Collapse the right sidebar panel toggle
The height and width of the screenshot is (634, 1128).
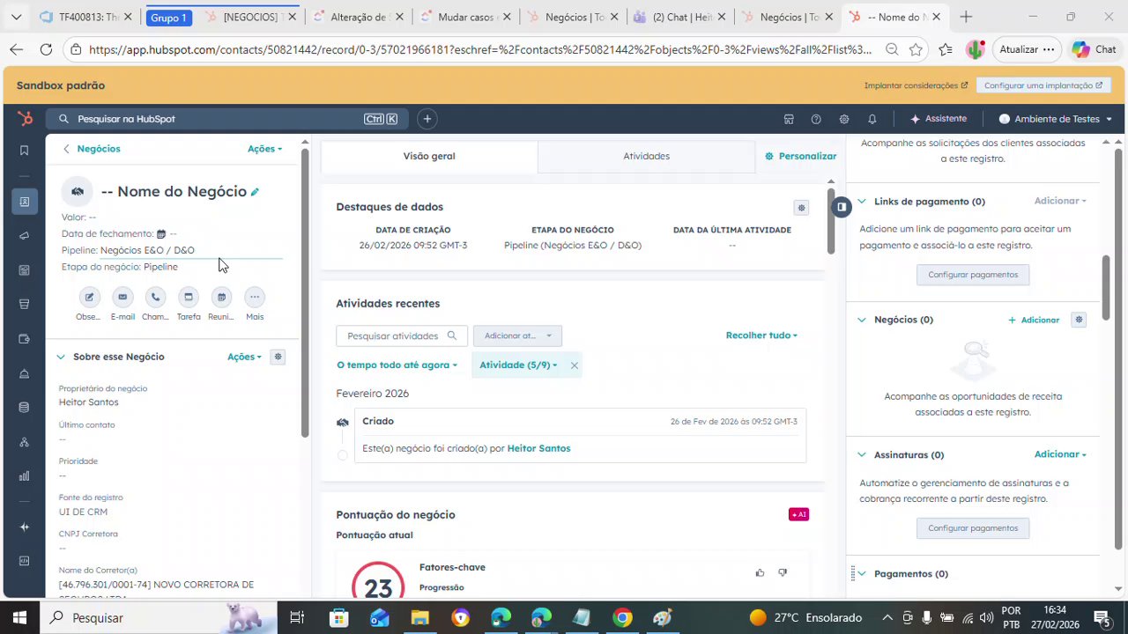(x=842, y=207)
